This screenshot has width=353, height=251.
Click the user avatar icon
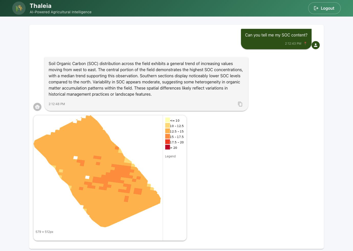click(316, 45)
